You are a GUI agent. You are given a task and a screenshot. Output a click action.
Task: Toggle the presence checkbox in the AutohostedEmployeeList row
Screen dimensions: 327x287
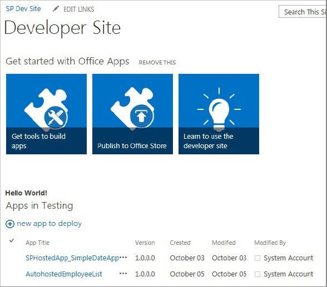257,274
